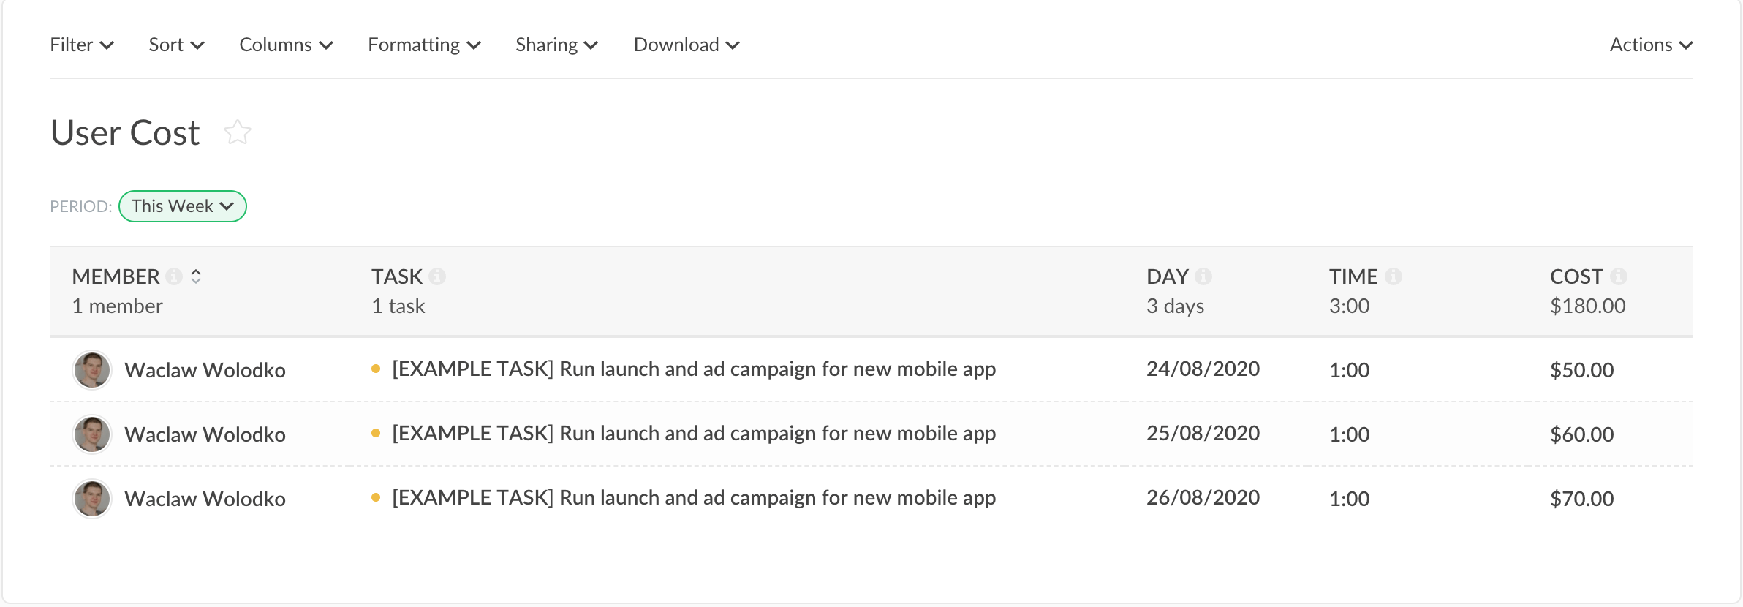Open the Sharing menu
Screen dimensions: 1743x607
tap(556, 45)
